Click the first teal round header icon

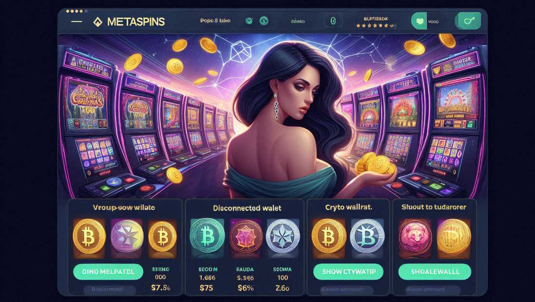(x=249, y=21)
